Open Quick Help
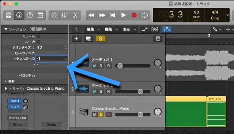234x134 pixels. (30, 15)
